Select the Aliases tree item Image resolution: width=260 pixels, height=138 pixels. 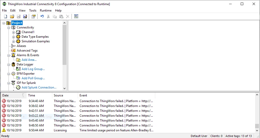pyautogui.click(x=21, y=46)
